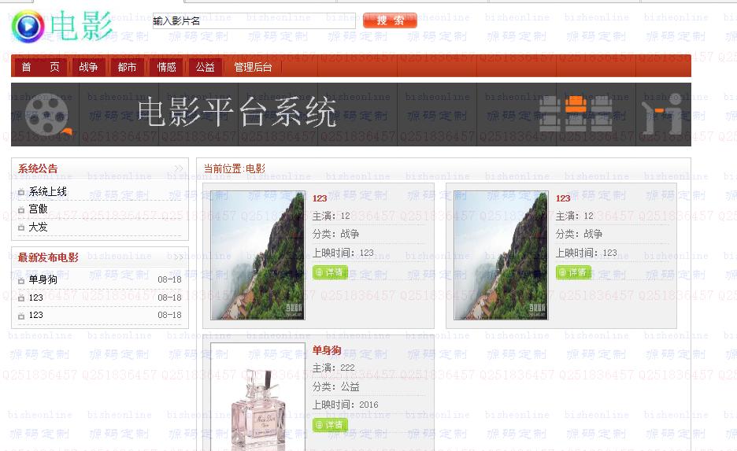Open the 公益 category menu

tap(206, 67)
